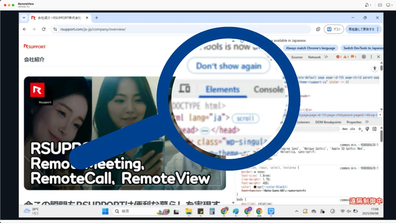Select the font-size: 1.8rem declaration
The height and width of the screenshot is (223, 396).
coord(256,176)
